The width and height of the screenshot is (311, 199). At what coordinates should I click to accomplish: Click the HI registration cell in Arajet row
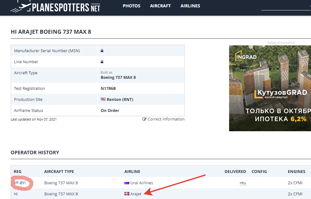16,194
